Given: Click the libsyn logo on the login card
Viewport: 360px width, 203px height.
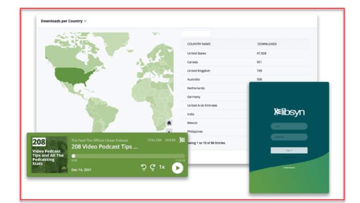Looking at the screenshot, I should 289,112.
